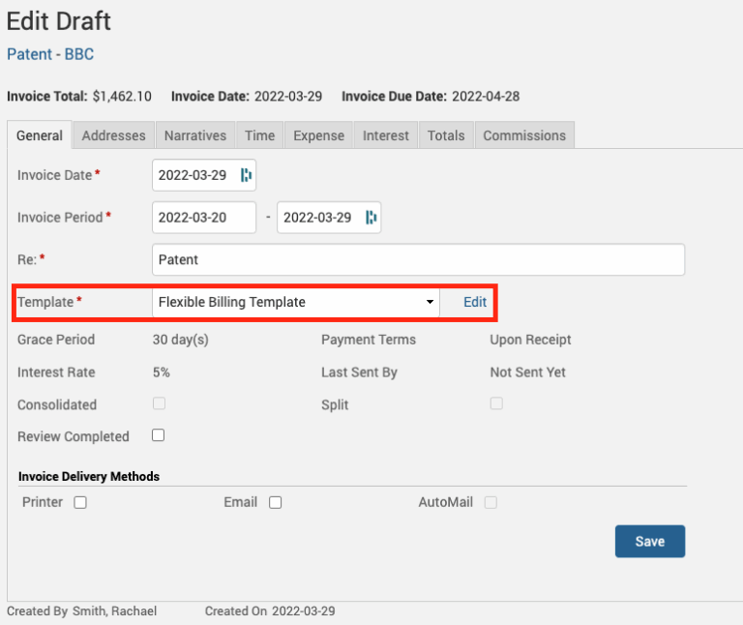Open the BBC client link
This screenshot has height=625, width=743.
click(x=79, y=54)
